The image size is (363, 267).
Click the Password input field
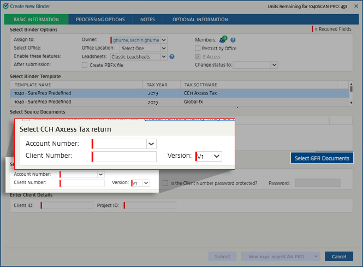[x=318, y=183]
